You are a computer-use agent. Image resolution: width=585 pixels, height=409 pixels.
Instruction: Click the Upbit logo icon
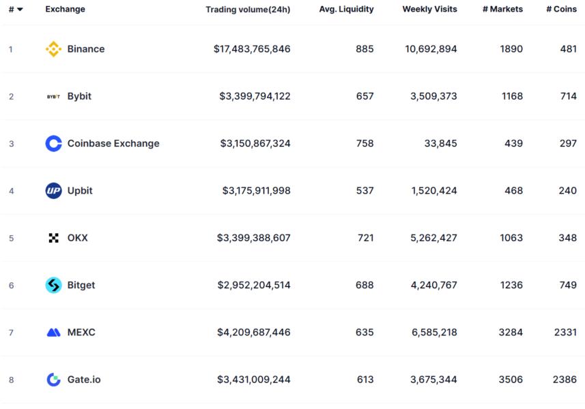[53, 191]
